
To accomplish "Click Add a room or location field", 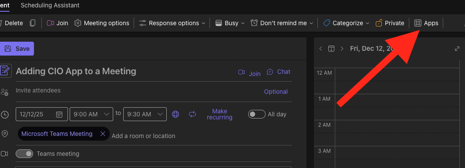I will pos(143,136).
